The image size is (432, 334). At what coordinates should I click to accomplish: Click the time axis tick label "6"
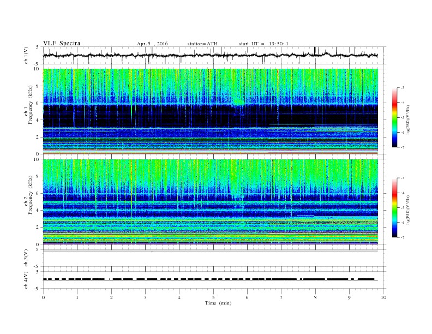click(247, 297)
